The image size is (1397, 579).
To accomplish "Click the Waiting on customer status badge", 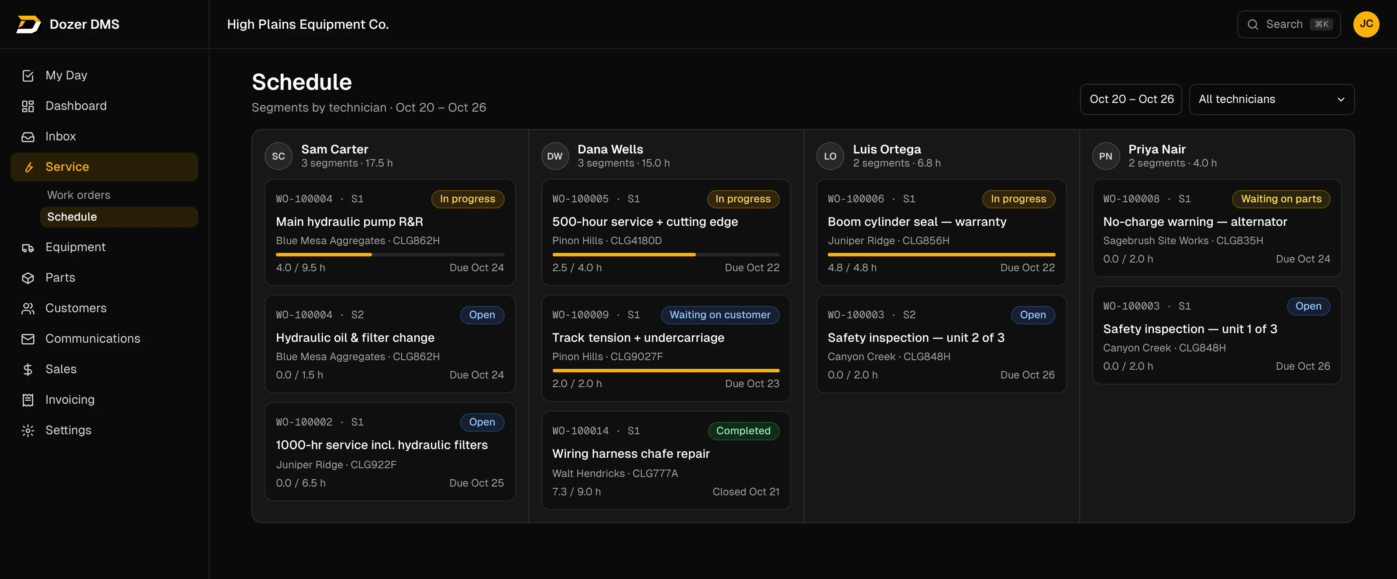I will (719, 315).
